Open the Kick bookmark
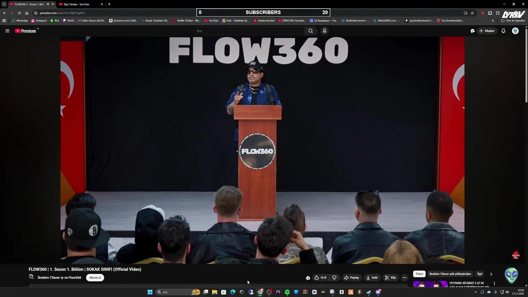Viewport: 528px width, 297px height. (x=55, y=20)
